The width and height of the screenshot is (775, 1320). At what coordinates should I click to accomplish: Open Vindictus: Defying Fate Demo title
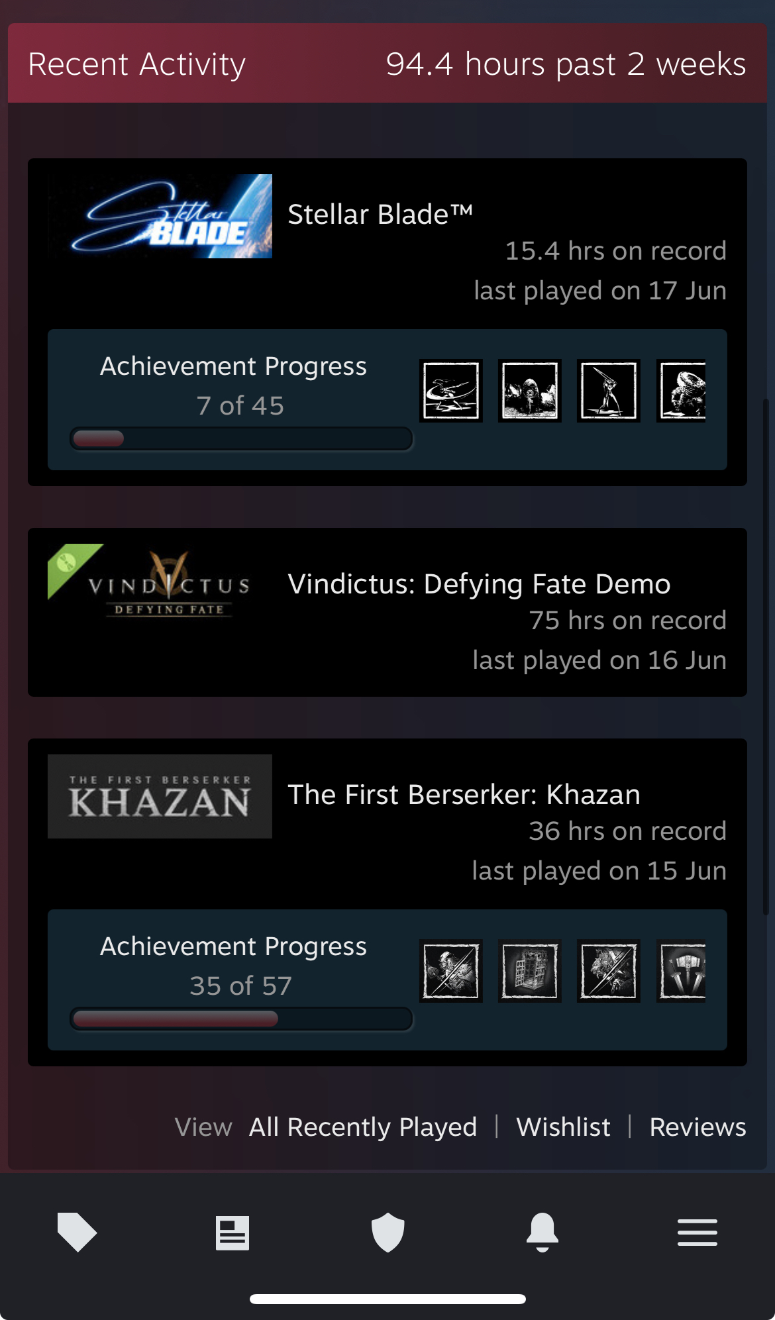tap(479, 584)
